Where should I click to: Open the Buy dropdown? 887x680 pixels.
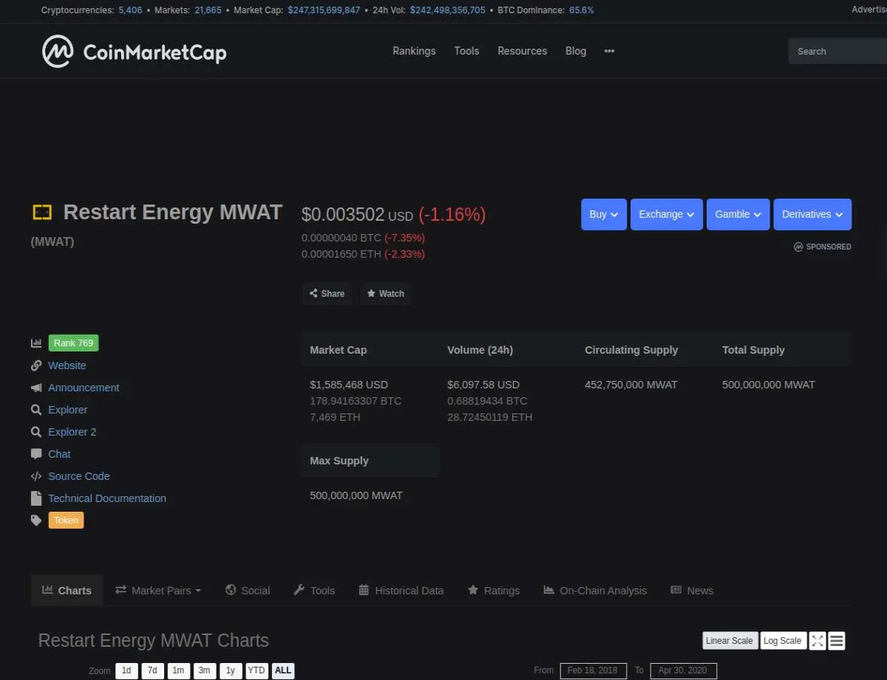[x=604, y=214]
